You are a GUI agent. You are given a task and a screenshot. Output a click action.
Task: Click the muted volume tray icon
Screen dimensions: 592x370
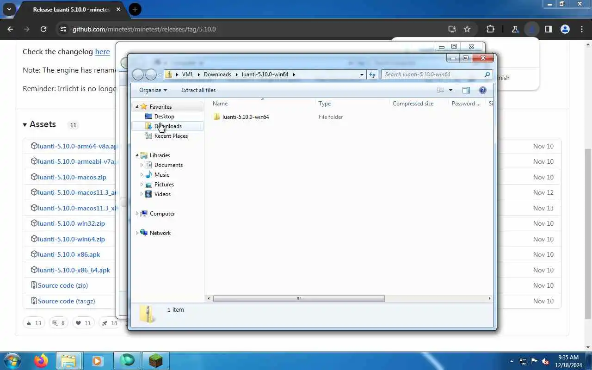click(545, 361)
